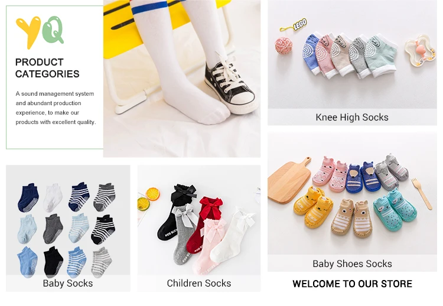The height and width of the screenshot is (306, 443).
Task: Click the bow knee socks product image
Action: (199, 220)
